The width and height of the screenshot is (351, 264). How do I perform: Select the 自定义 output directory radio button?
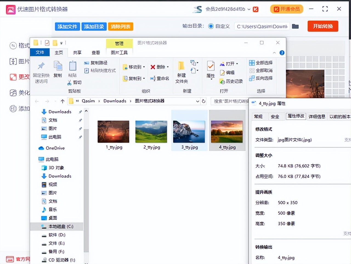coord(211,26)
